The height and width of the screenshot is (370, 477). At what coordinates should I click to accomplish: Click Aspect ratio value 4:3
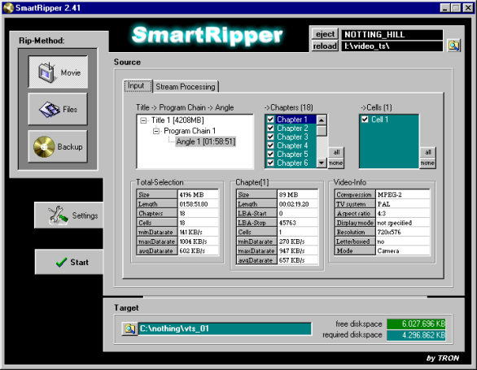[x=403, y=213]
